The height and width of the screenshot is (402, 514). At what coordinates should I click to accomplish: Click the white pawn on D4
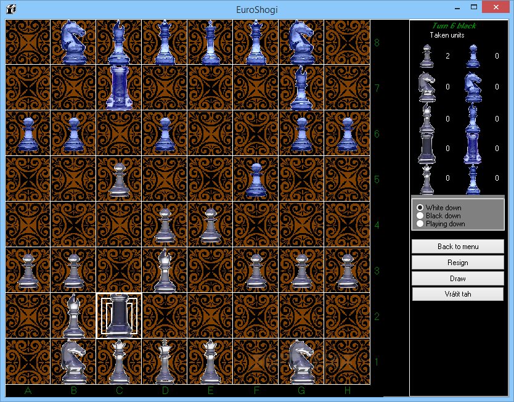tap(165, 225)
